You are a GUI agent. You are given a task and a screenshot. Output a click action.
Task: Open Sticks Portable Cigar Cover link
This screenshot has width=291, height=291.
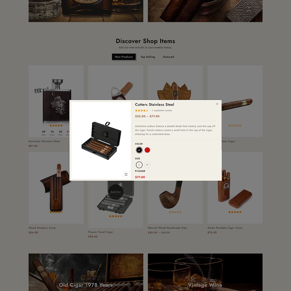click(x=225, y=228)
